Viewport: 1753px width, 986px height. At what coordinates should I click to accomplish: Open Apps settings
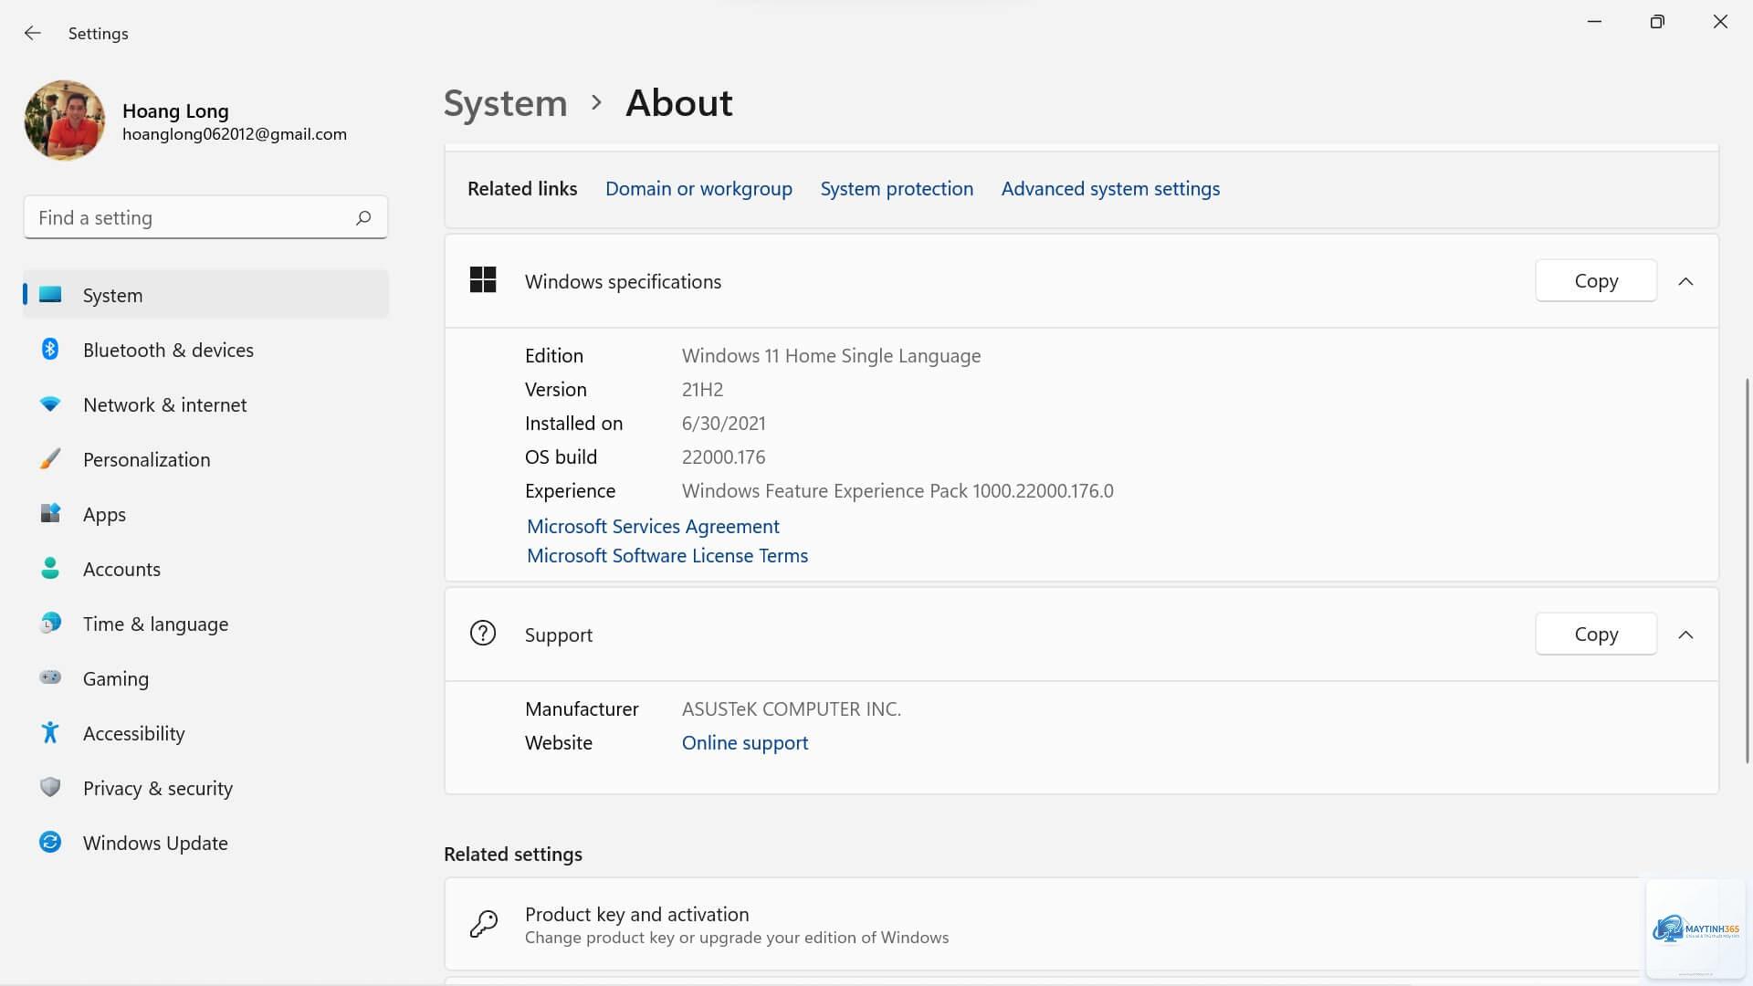205,514
